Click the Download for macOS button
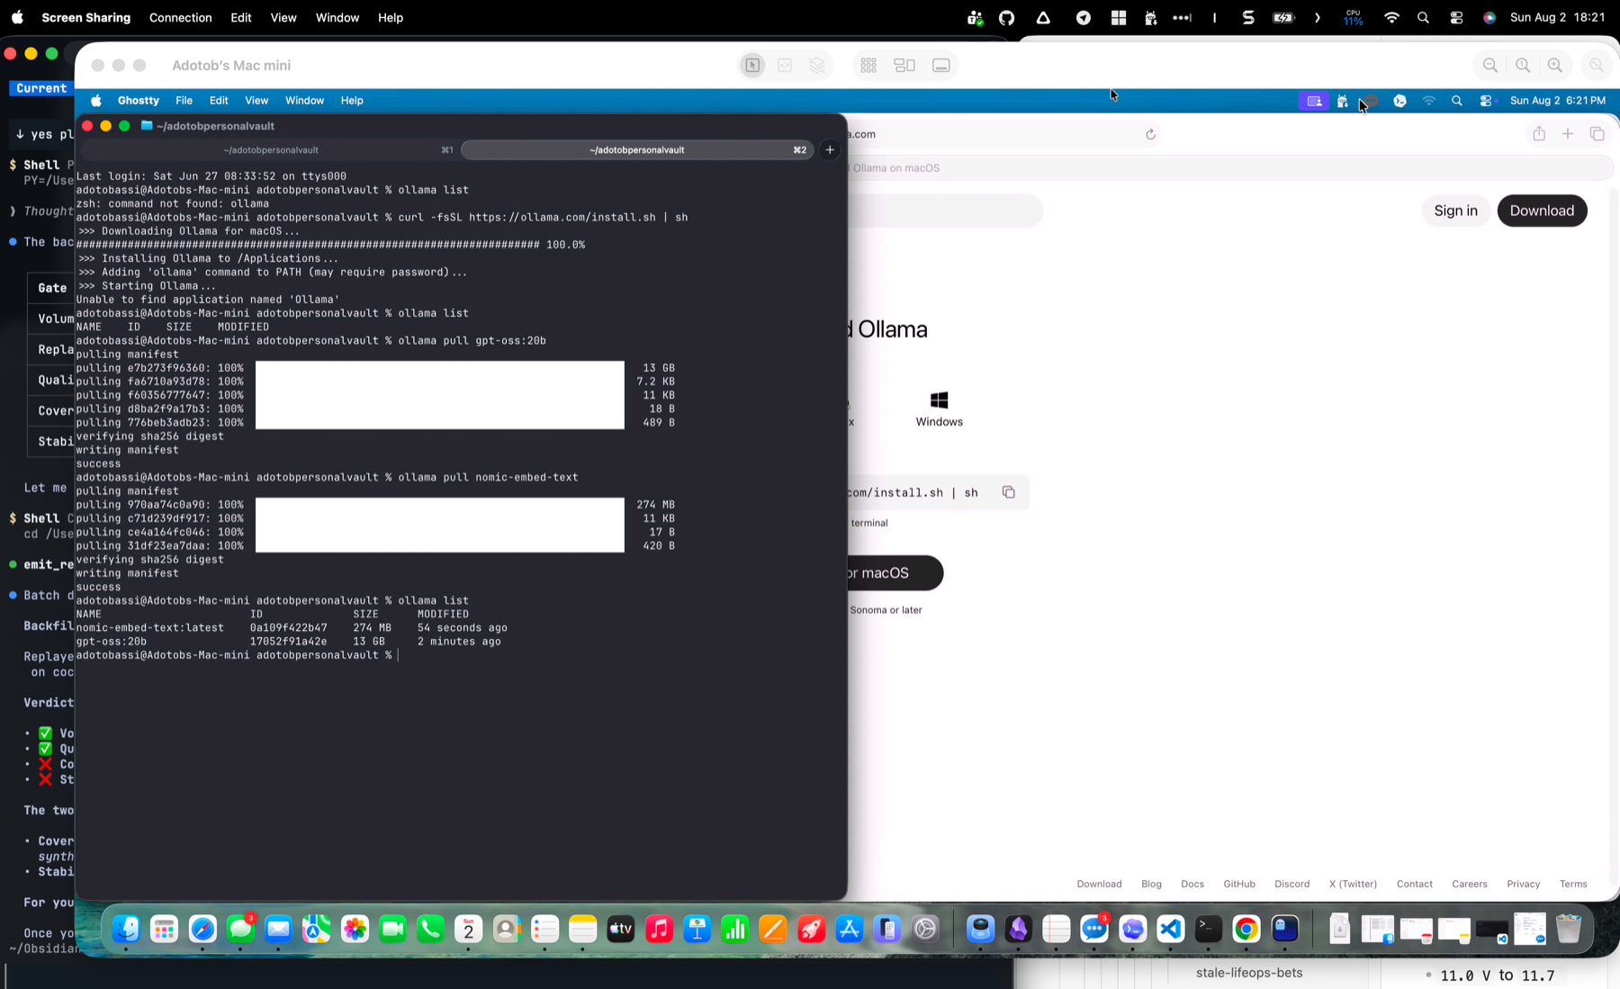This screenshot has height=989, width=1620. coord(895,573)
